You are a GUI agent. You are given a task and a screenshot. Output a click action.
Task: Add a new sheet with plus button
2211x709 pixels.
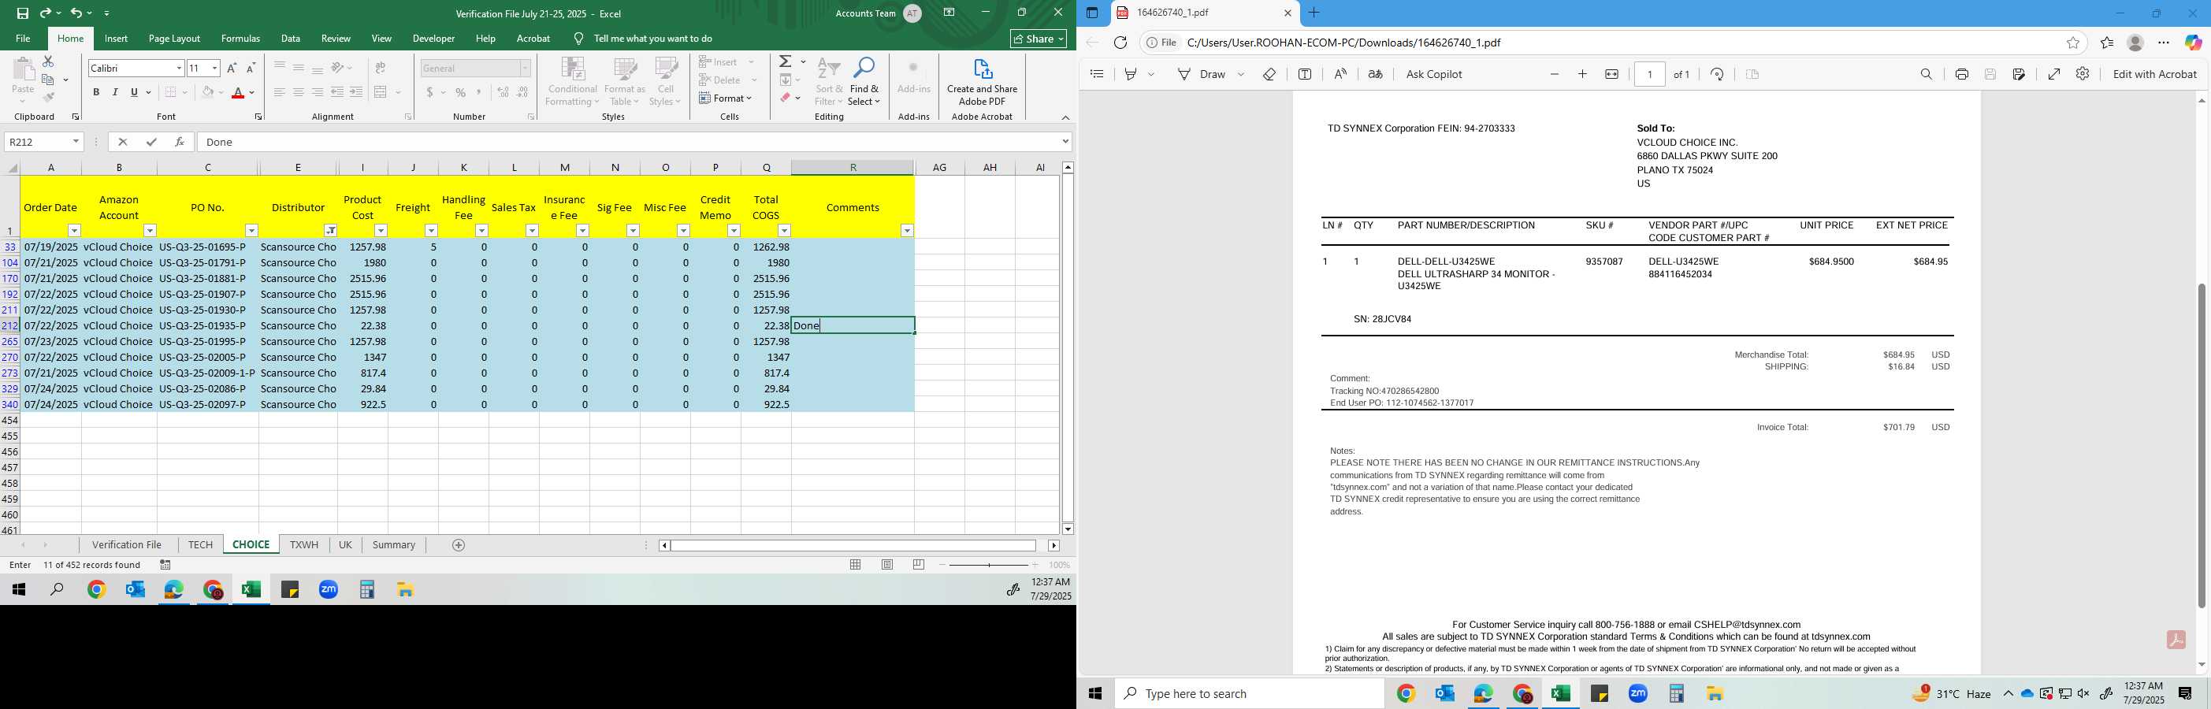point(459,545)
